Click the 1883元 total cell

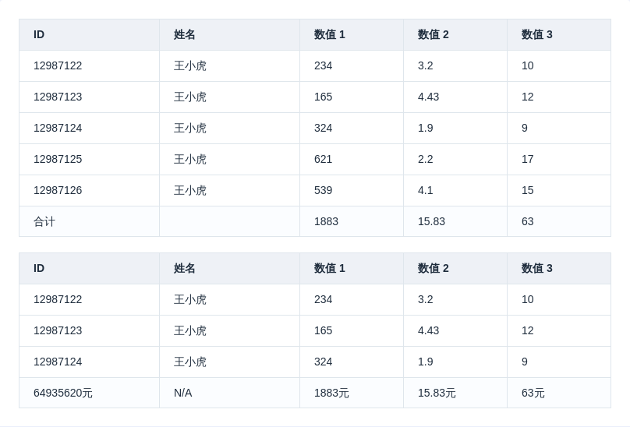coord(331,393)
